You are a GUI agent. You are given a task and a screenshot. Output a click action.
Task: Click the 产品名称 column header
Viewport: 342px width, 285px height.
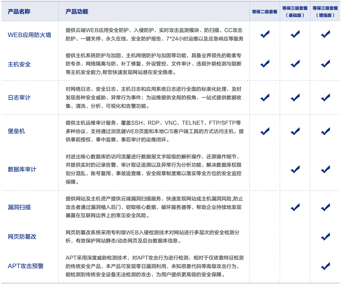coord(19,12)
